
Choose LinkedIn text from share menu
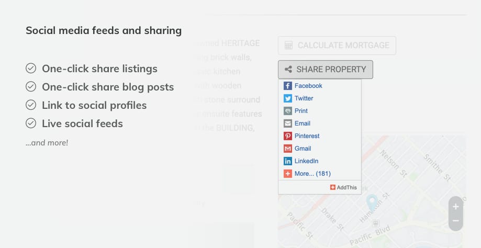coord(306,161)
